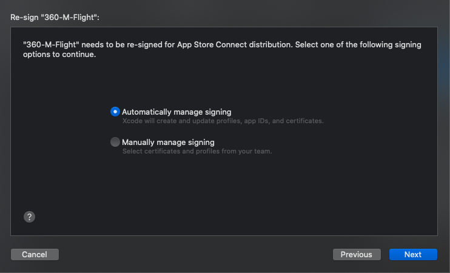The height and width of the screenshot is (273, 450).
Task: Click the blue selected radio dot for automatic signing
Action: pos(115,112)
